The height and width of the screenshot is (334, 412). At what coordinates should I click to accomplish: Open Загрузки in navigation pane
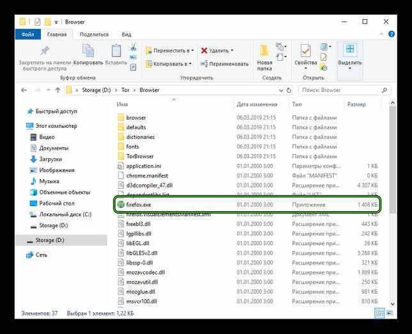(46, 159)
